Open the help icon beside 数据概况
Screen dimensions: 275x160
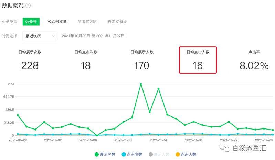28,5
